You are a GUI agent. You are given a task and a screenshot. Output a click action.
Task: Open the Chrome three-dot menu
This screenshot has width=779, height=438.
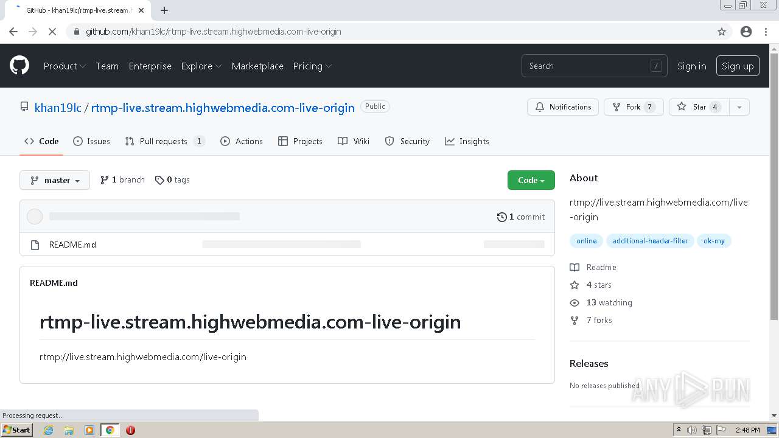[766, 32]
